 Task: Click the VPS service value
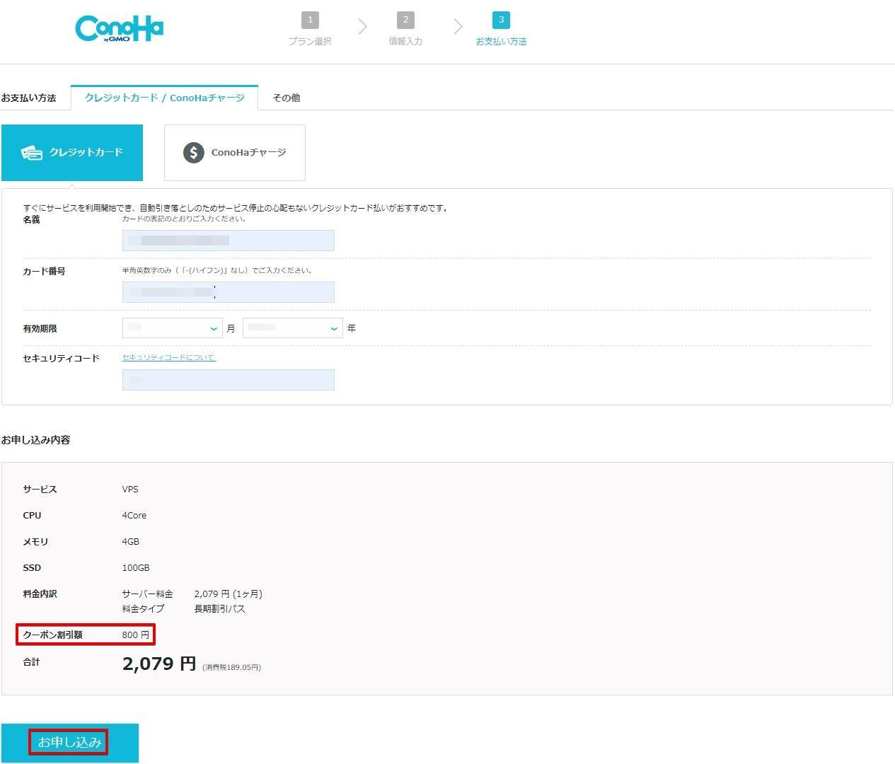[130, 490]
